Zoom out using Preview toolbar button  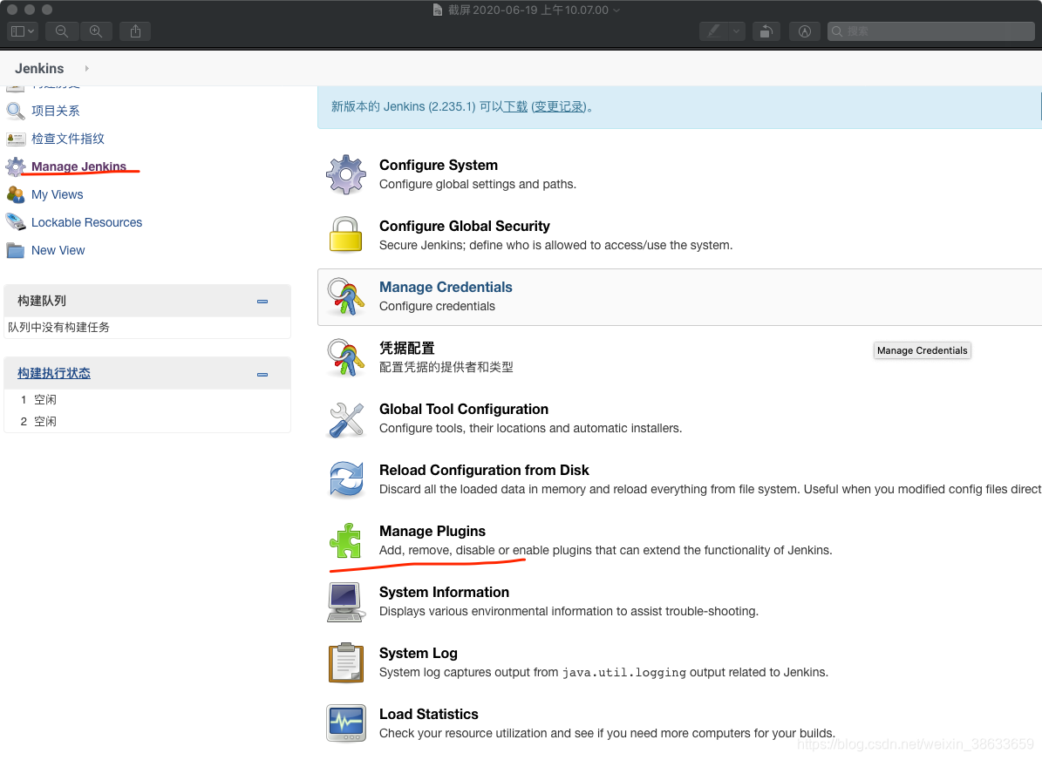click(x=62, y=31)
